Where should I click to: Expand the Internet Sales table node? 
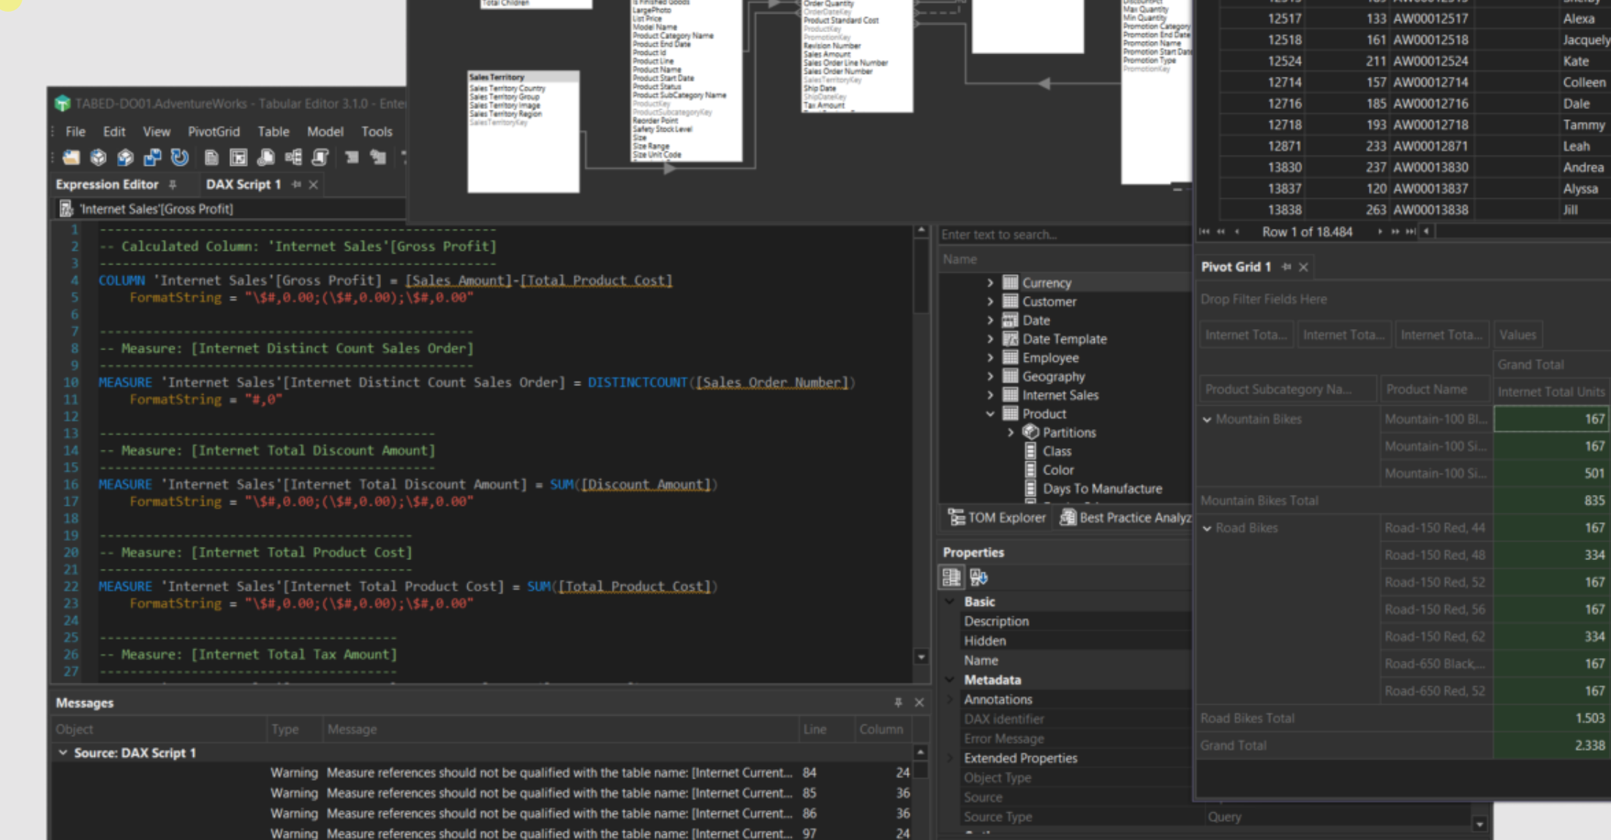[x=990, y=396]
